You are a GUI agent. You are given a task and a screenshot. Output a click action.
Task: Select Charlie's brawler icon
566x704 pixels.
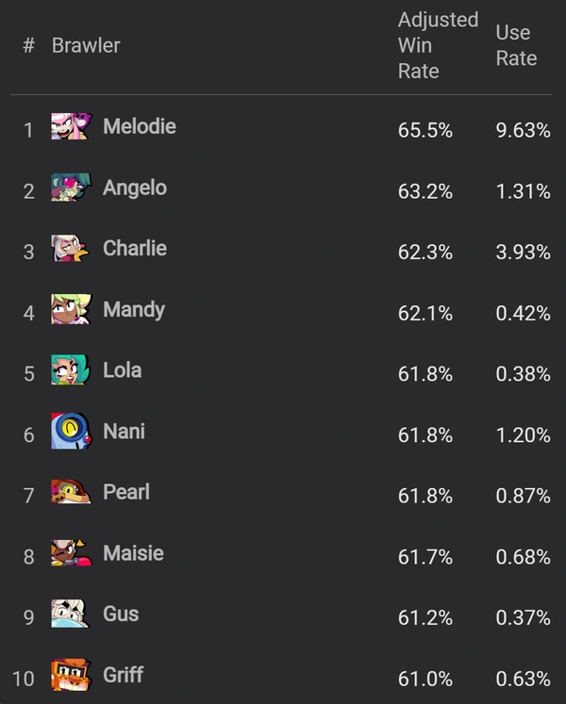coord(70,248)
